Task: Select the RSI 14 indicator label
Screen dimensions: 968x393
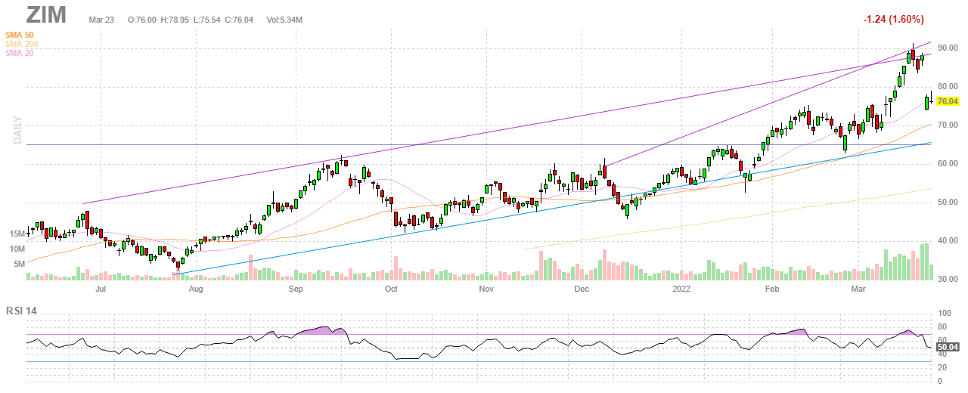Action: pos(22,311)
